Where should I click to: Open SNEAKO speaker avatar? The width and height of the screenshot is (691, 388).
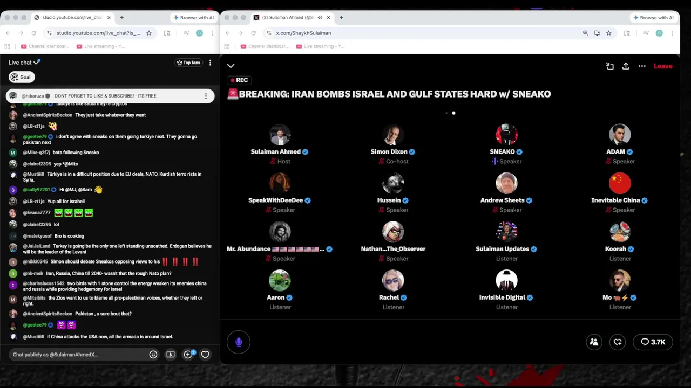[506, 135]
